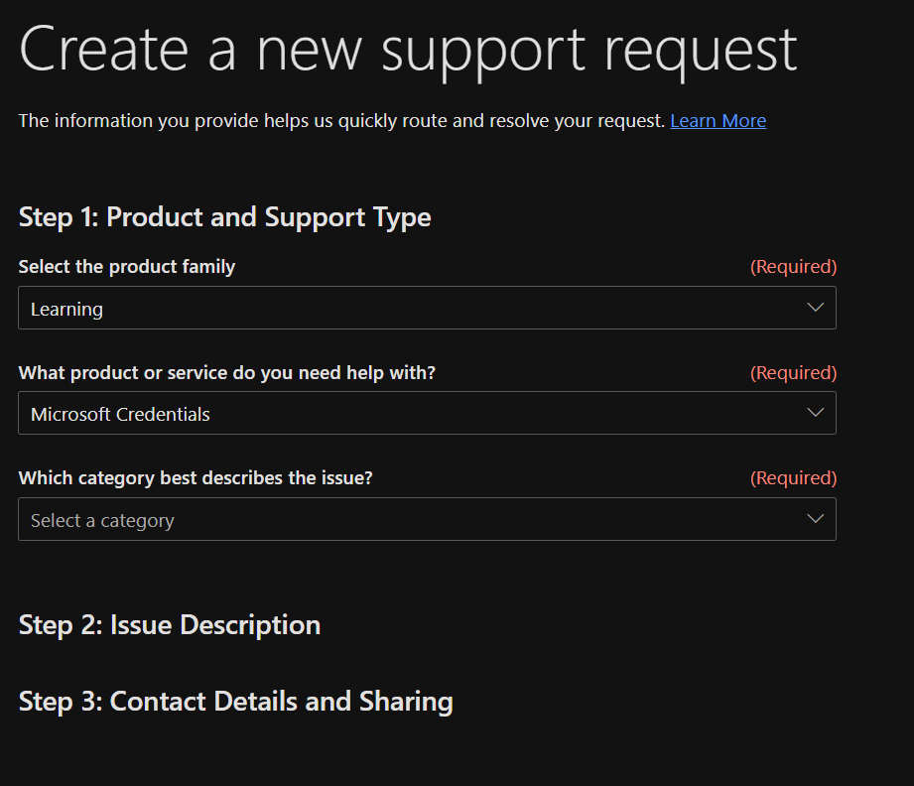Viewport: 914px width, 786px height.
Task: Open the Microsoft Credentials product dropdown
Action: (427, 414)
